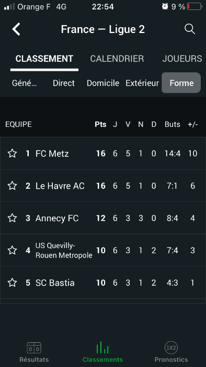Star US Quevilly-Rouen Metropole

(12, 251)
